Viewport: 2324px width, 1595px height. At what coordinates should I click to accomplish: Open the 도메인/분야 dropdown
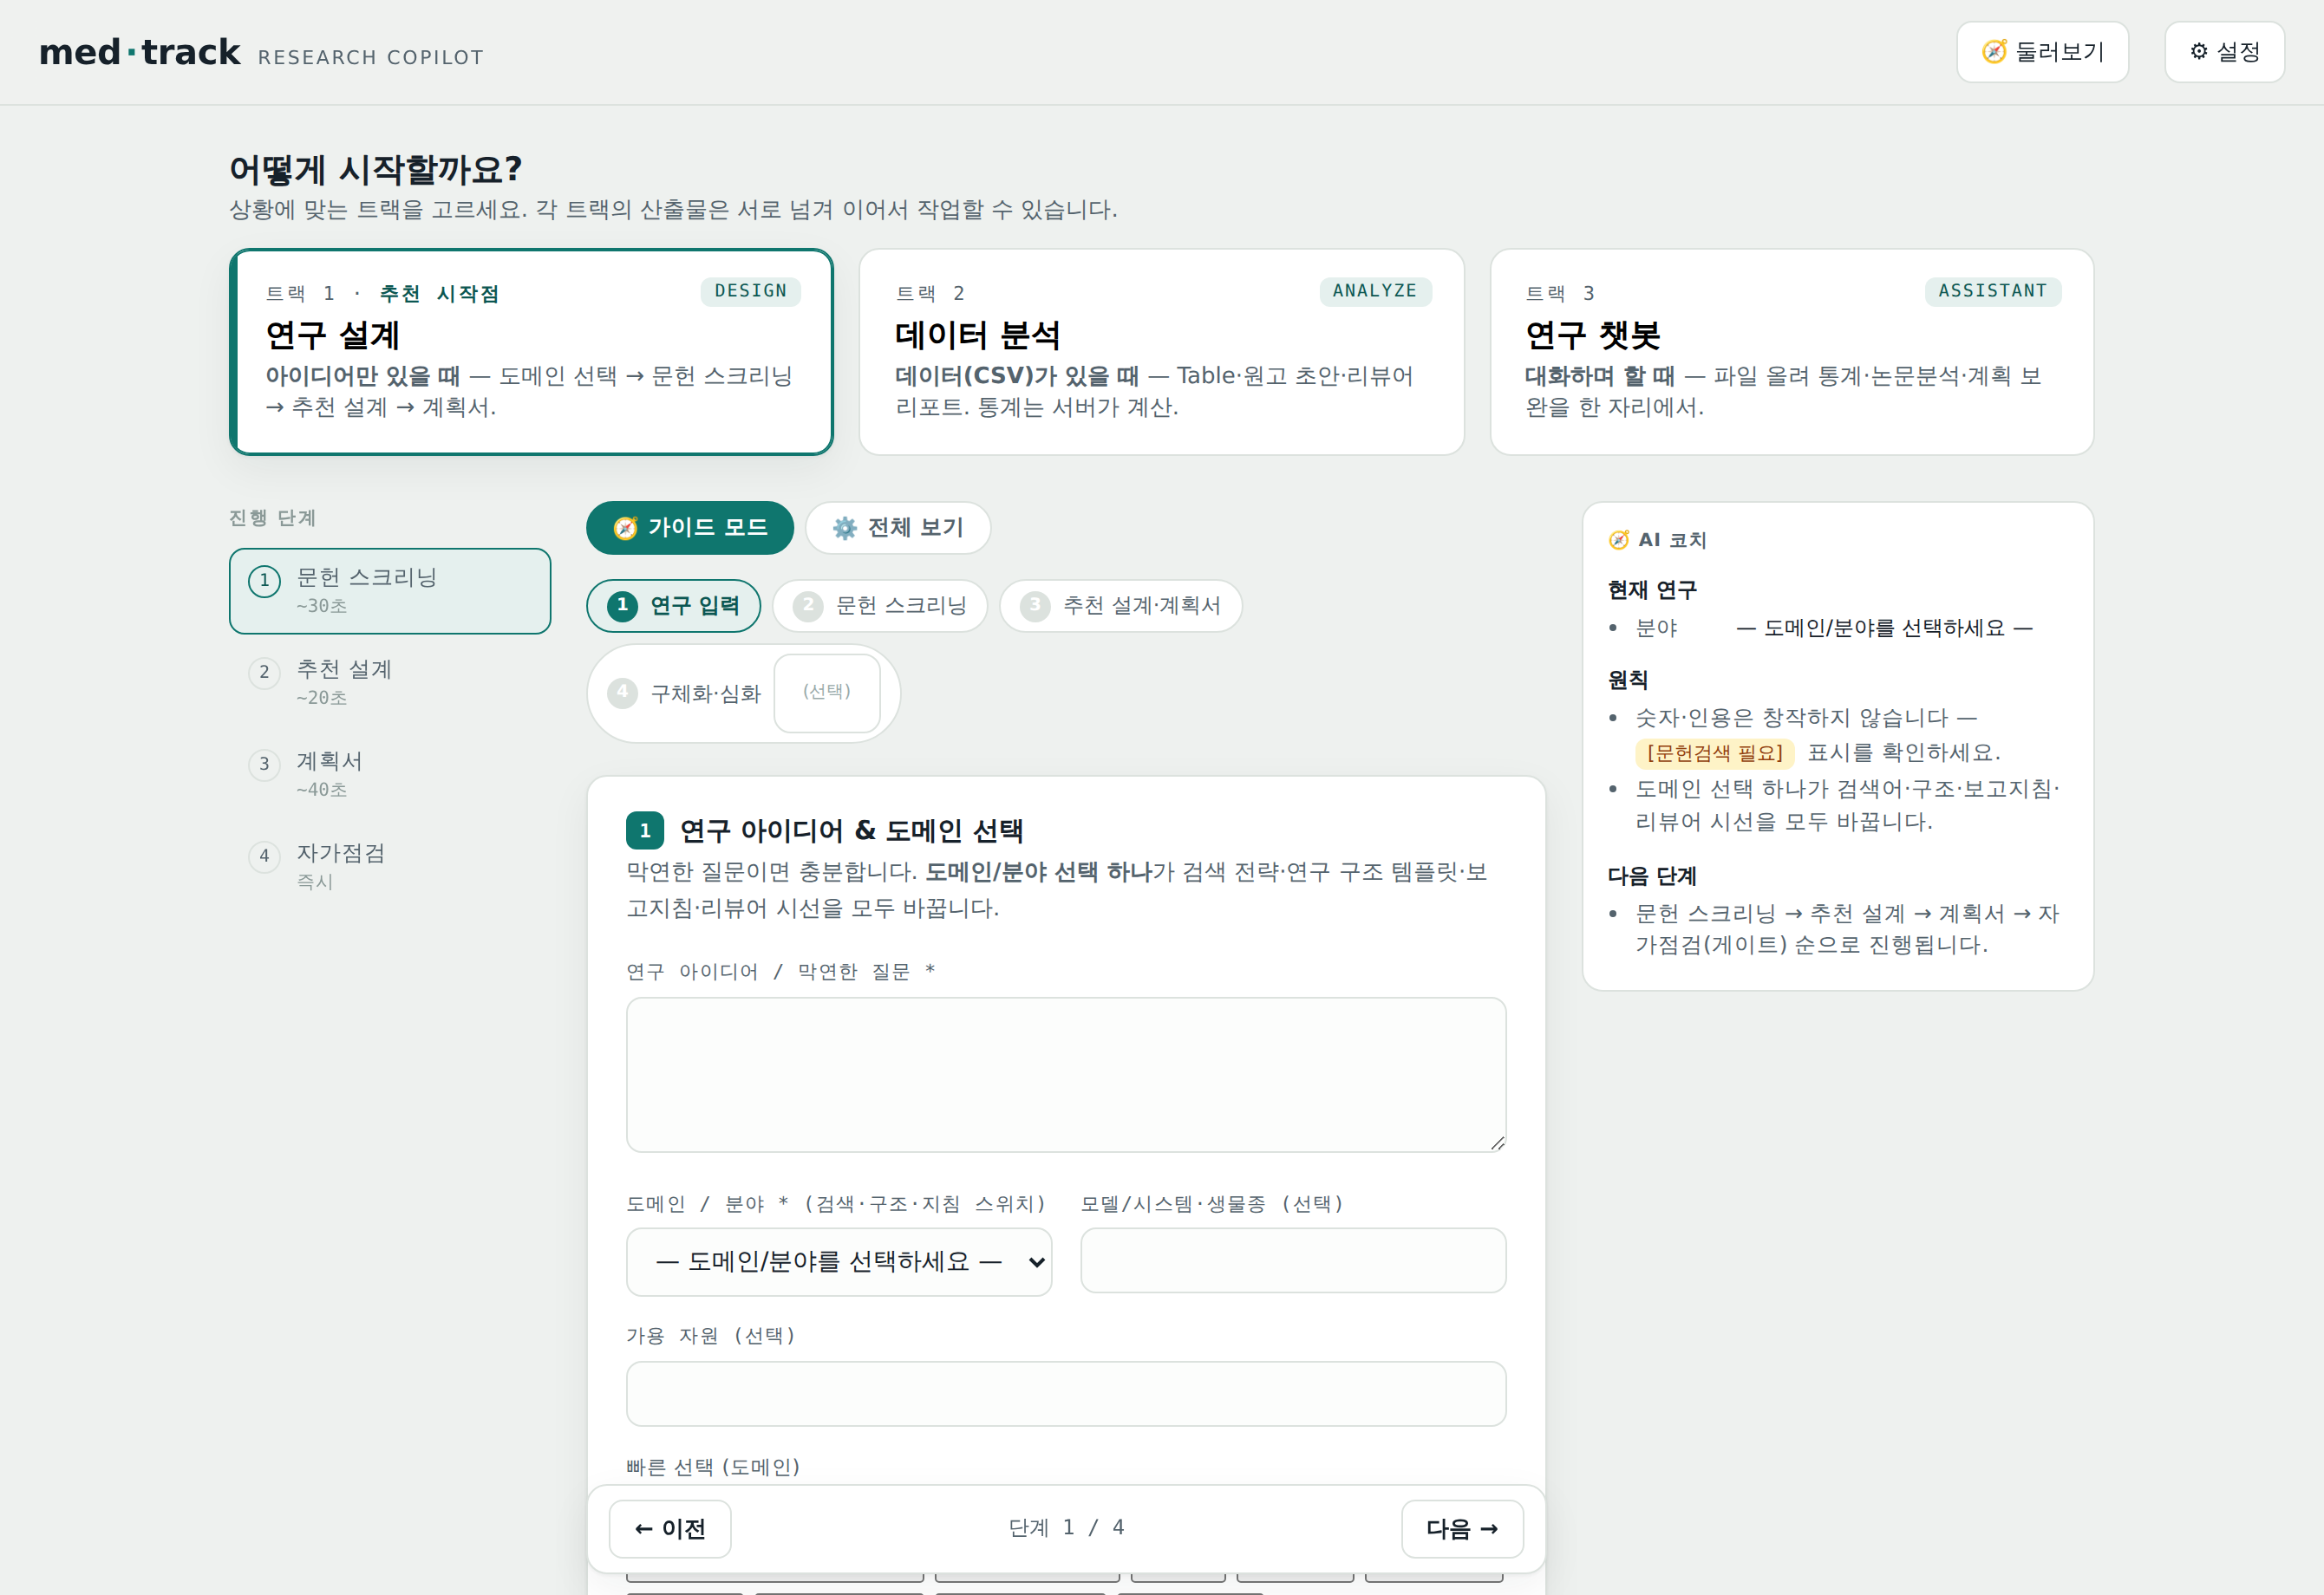pyautogui.click(x=839, y=1262)
